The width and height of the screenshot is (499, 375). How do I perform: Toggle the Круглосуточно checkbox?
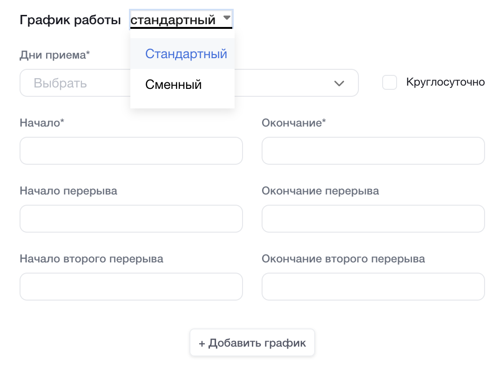point(389,83)
